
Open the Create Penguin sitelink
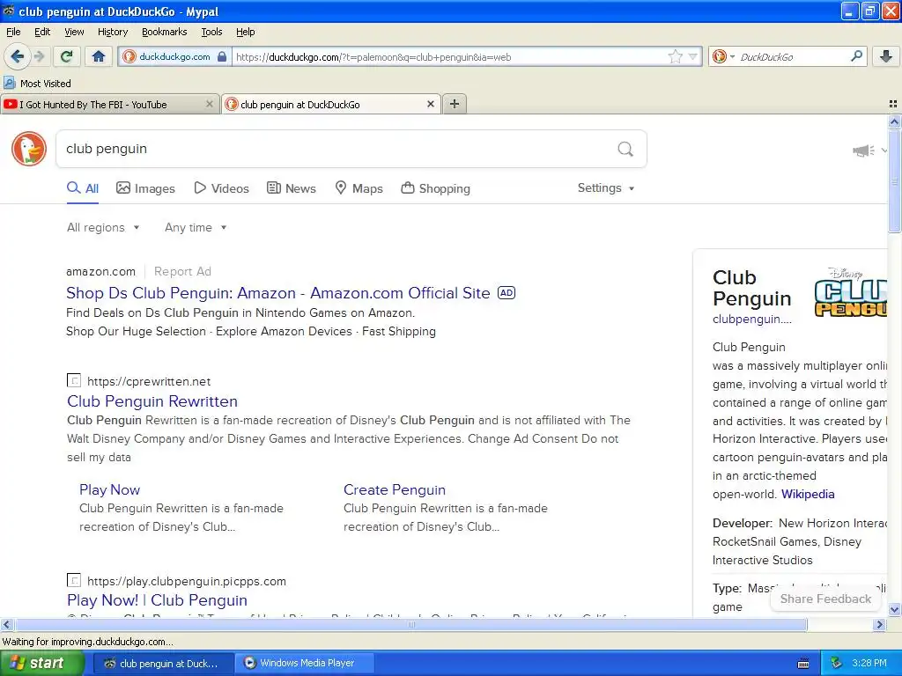tap(394, 489)
